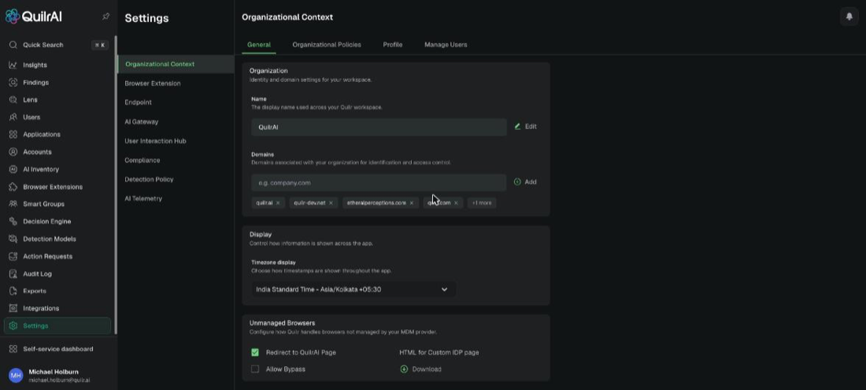Click the Applications grid icon
The image size is (866, 390).
pos(13,134)
